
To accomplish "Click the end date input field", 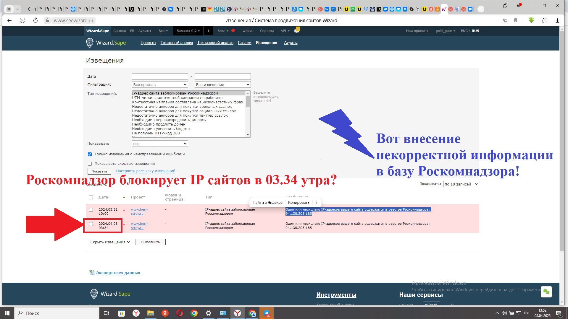I will tap(222, 77).
